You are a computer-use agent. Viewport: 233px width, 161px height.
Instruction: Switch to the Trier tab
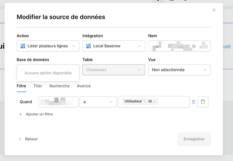[x=38, y=86]
